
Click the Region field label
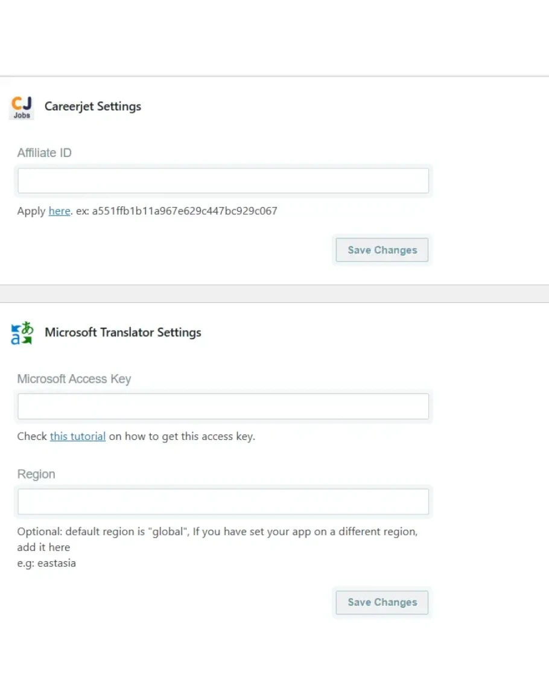[x=36, y=474]
